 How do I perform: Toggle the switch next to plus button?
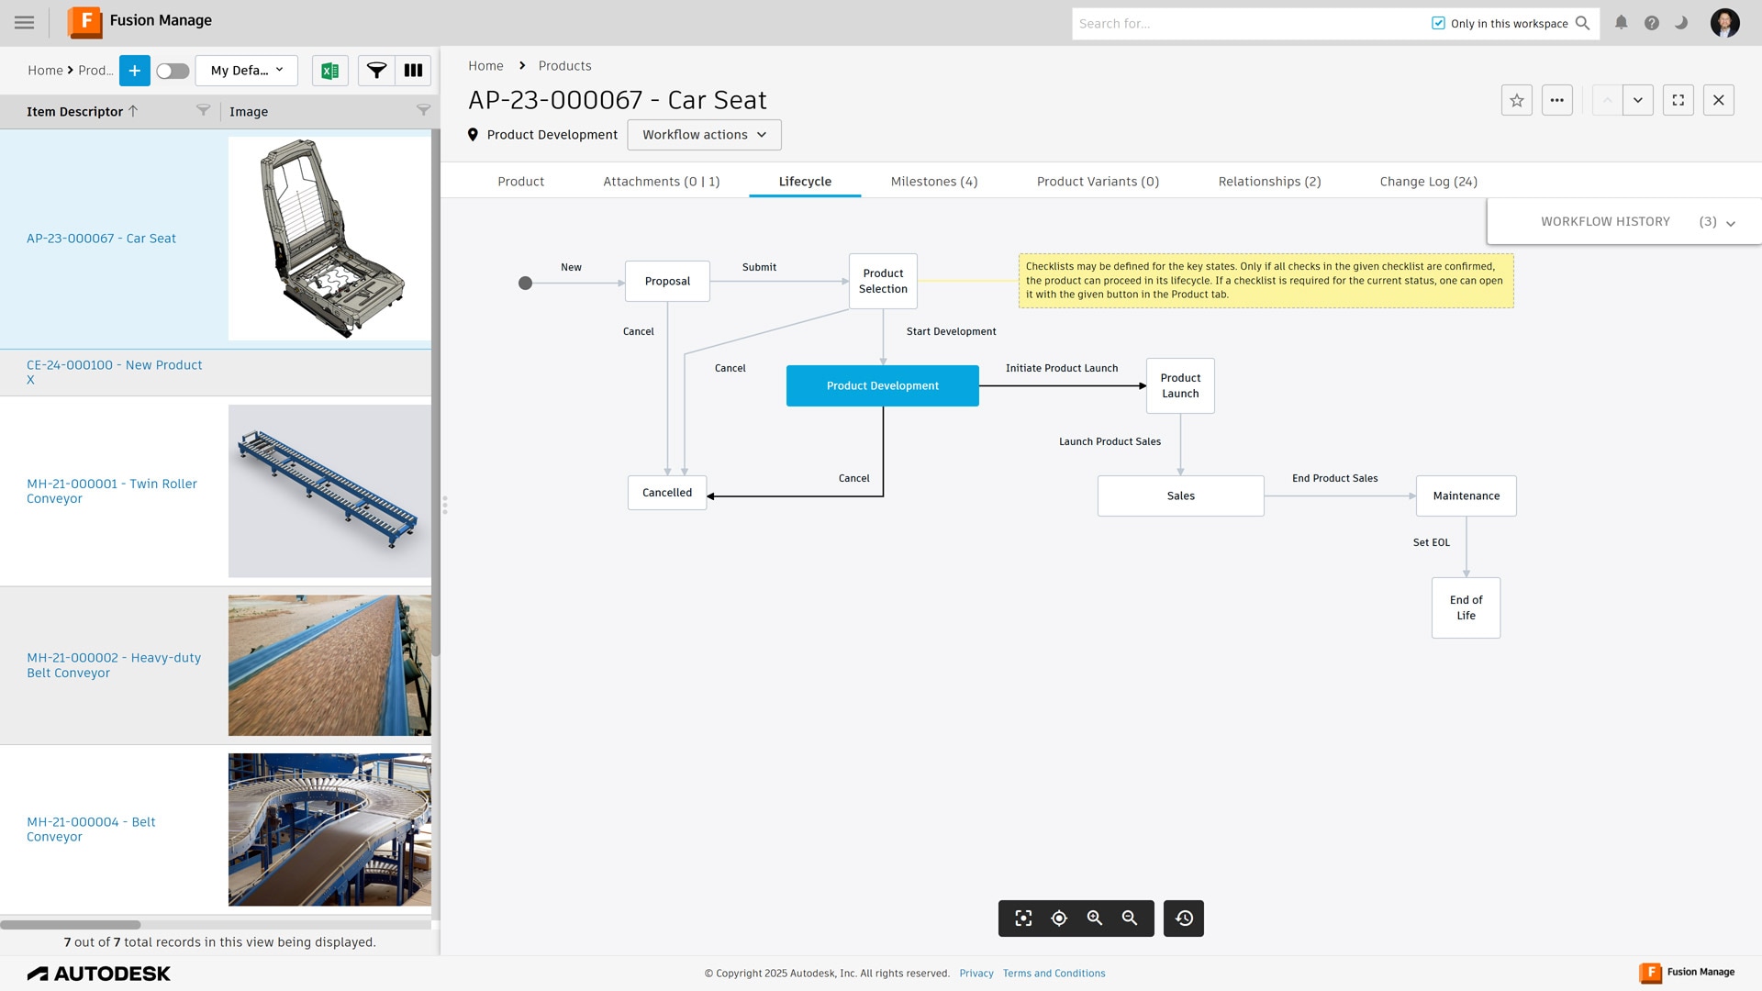[x=172, y=71]
